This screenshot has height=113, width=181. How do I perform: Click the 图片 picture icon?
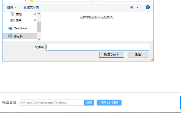[x=12, y=20]
